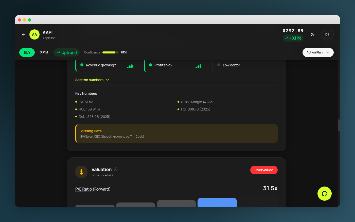The image size is (355, 222).
Task: Click the red close window button
Action: (20, 20)
